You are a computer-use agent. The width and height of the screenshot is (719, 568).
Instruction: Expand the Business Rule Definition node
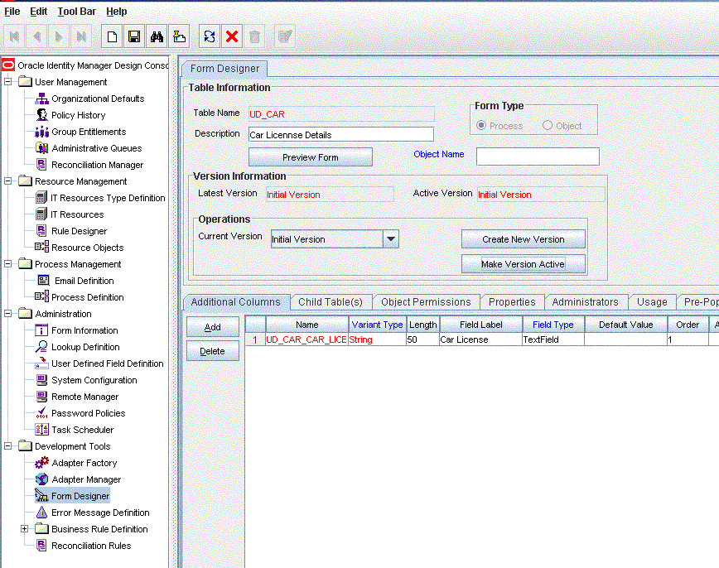click(x=25, y=529)
